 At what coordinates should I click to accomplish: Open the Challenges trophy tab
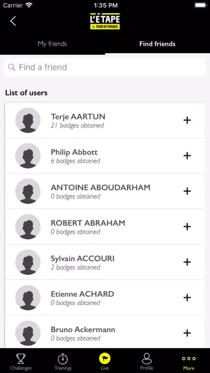click(21, 361)
